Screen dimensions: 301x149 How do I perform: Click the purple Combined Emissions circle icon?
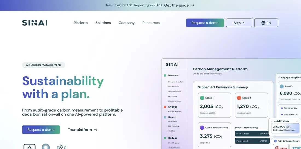pyautogui.click(x=202, y=128)
